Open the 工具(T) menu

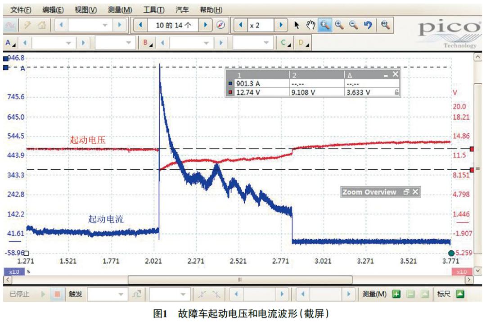pos(154,10)
